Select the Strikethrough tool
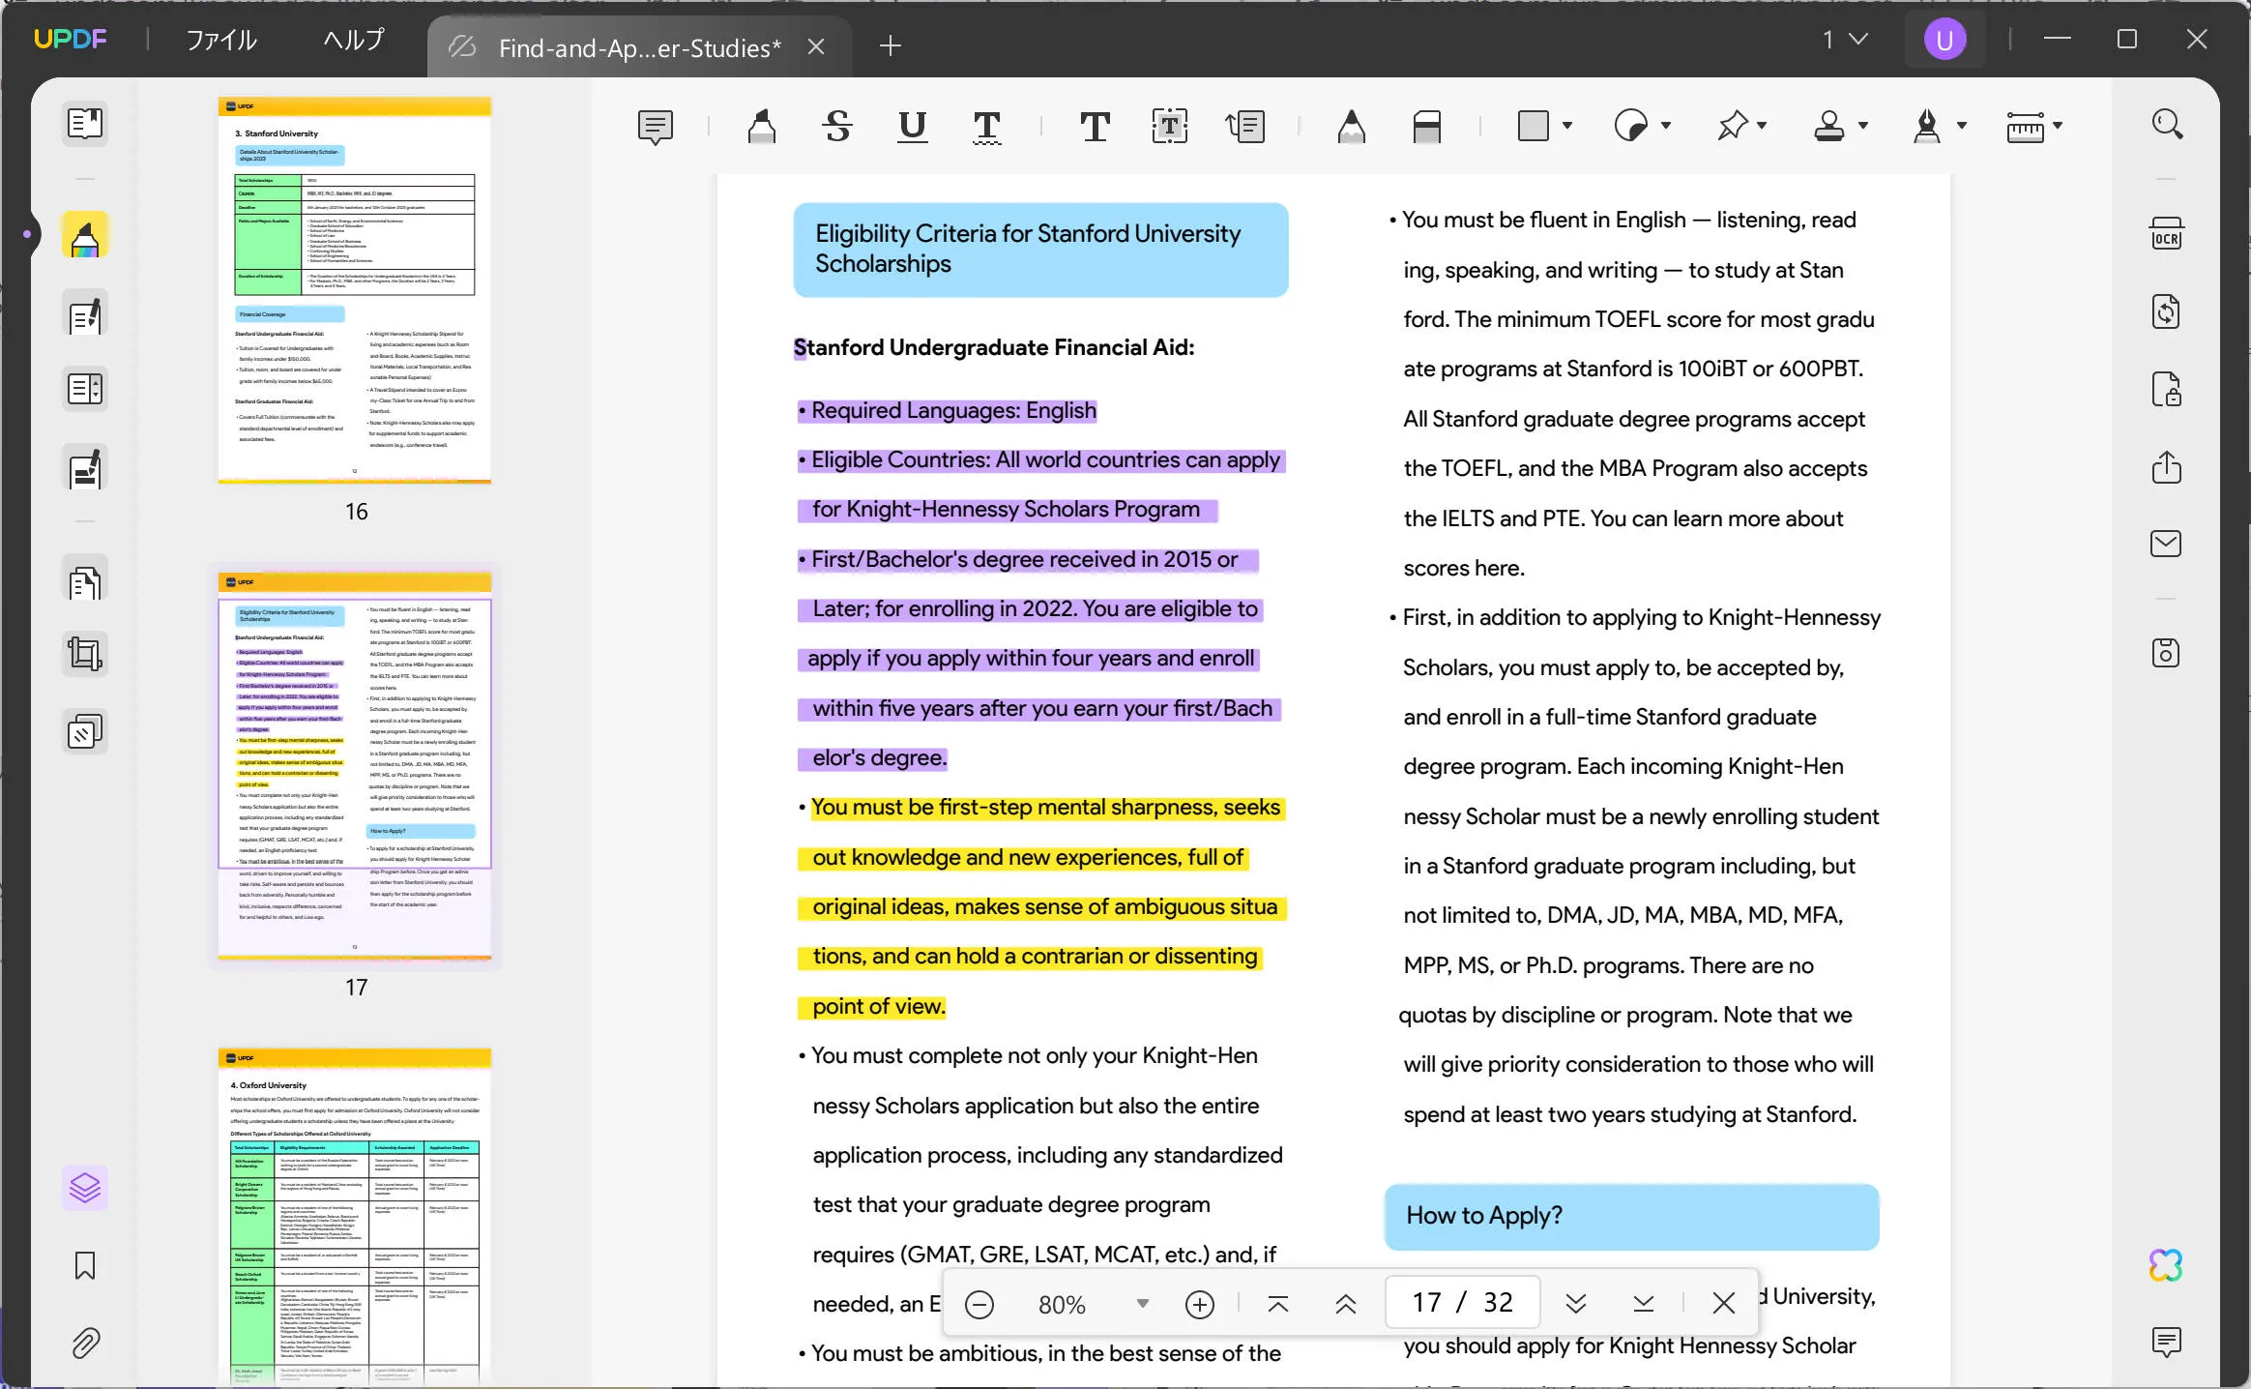Screen dimensions: 2251x1389 coord(837,127)
